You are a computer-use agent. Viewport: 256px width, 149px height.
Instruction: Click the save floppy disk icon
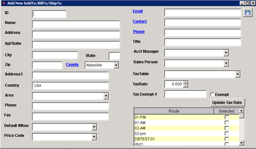coord(248,13)
